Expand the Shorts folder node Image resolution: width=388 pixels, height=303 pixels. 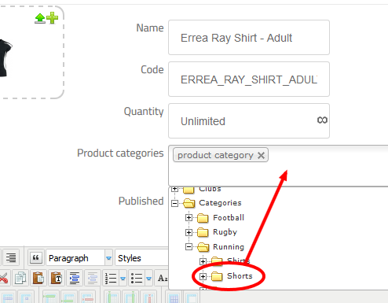point(203,276)
